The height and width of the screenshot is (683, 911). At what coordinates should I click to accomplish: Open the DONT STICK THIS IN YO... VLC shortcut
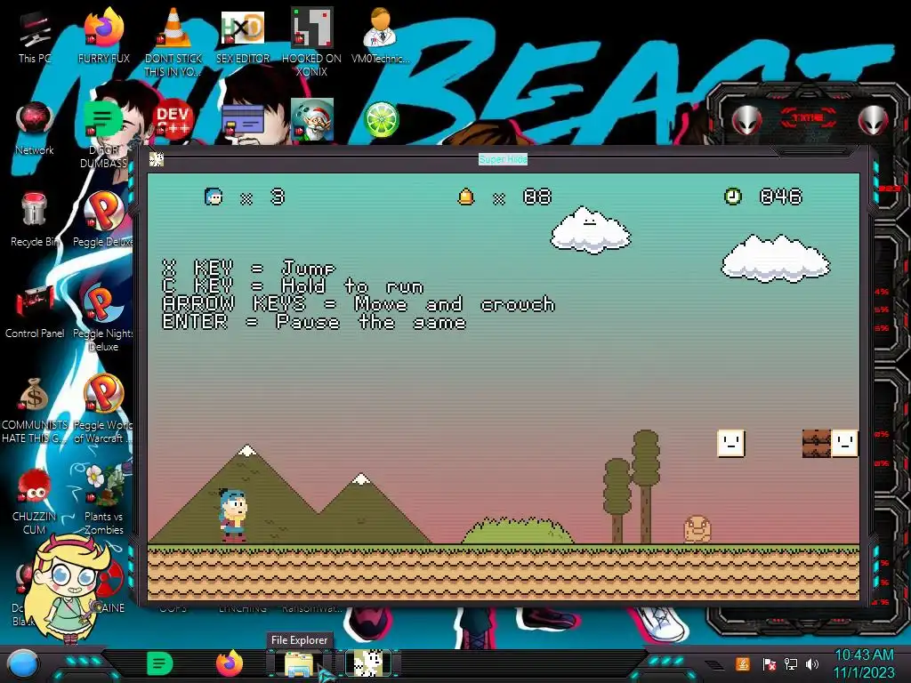click(x=173, y=42)
